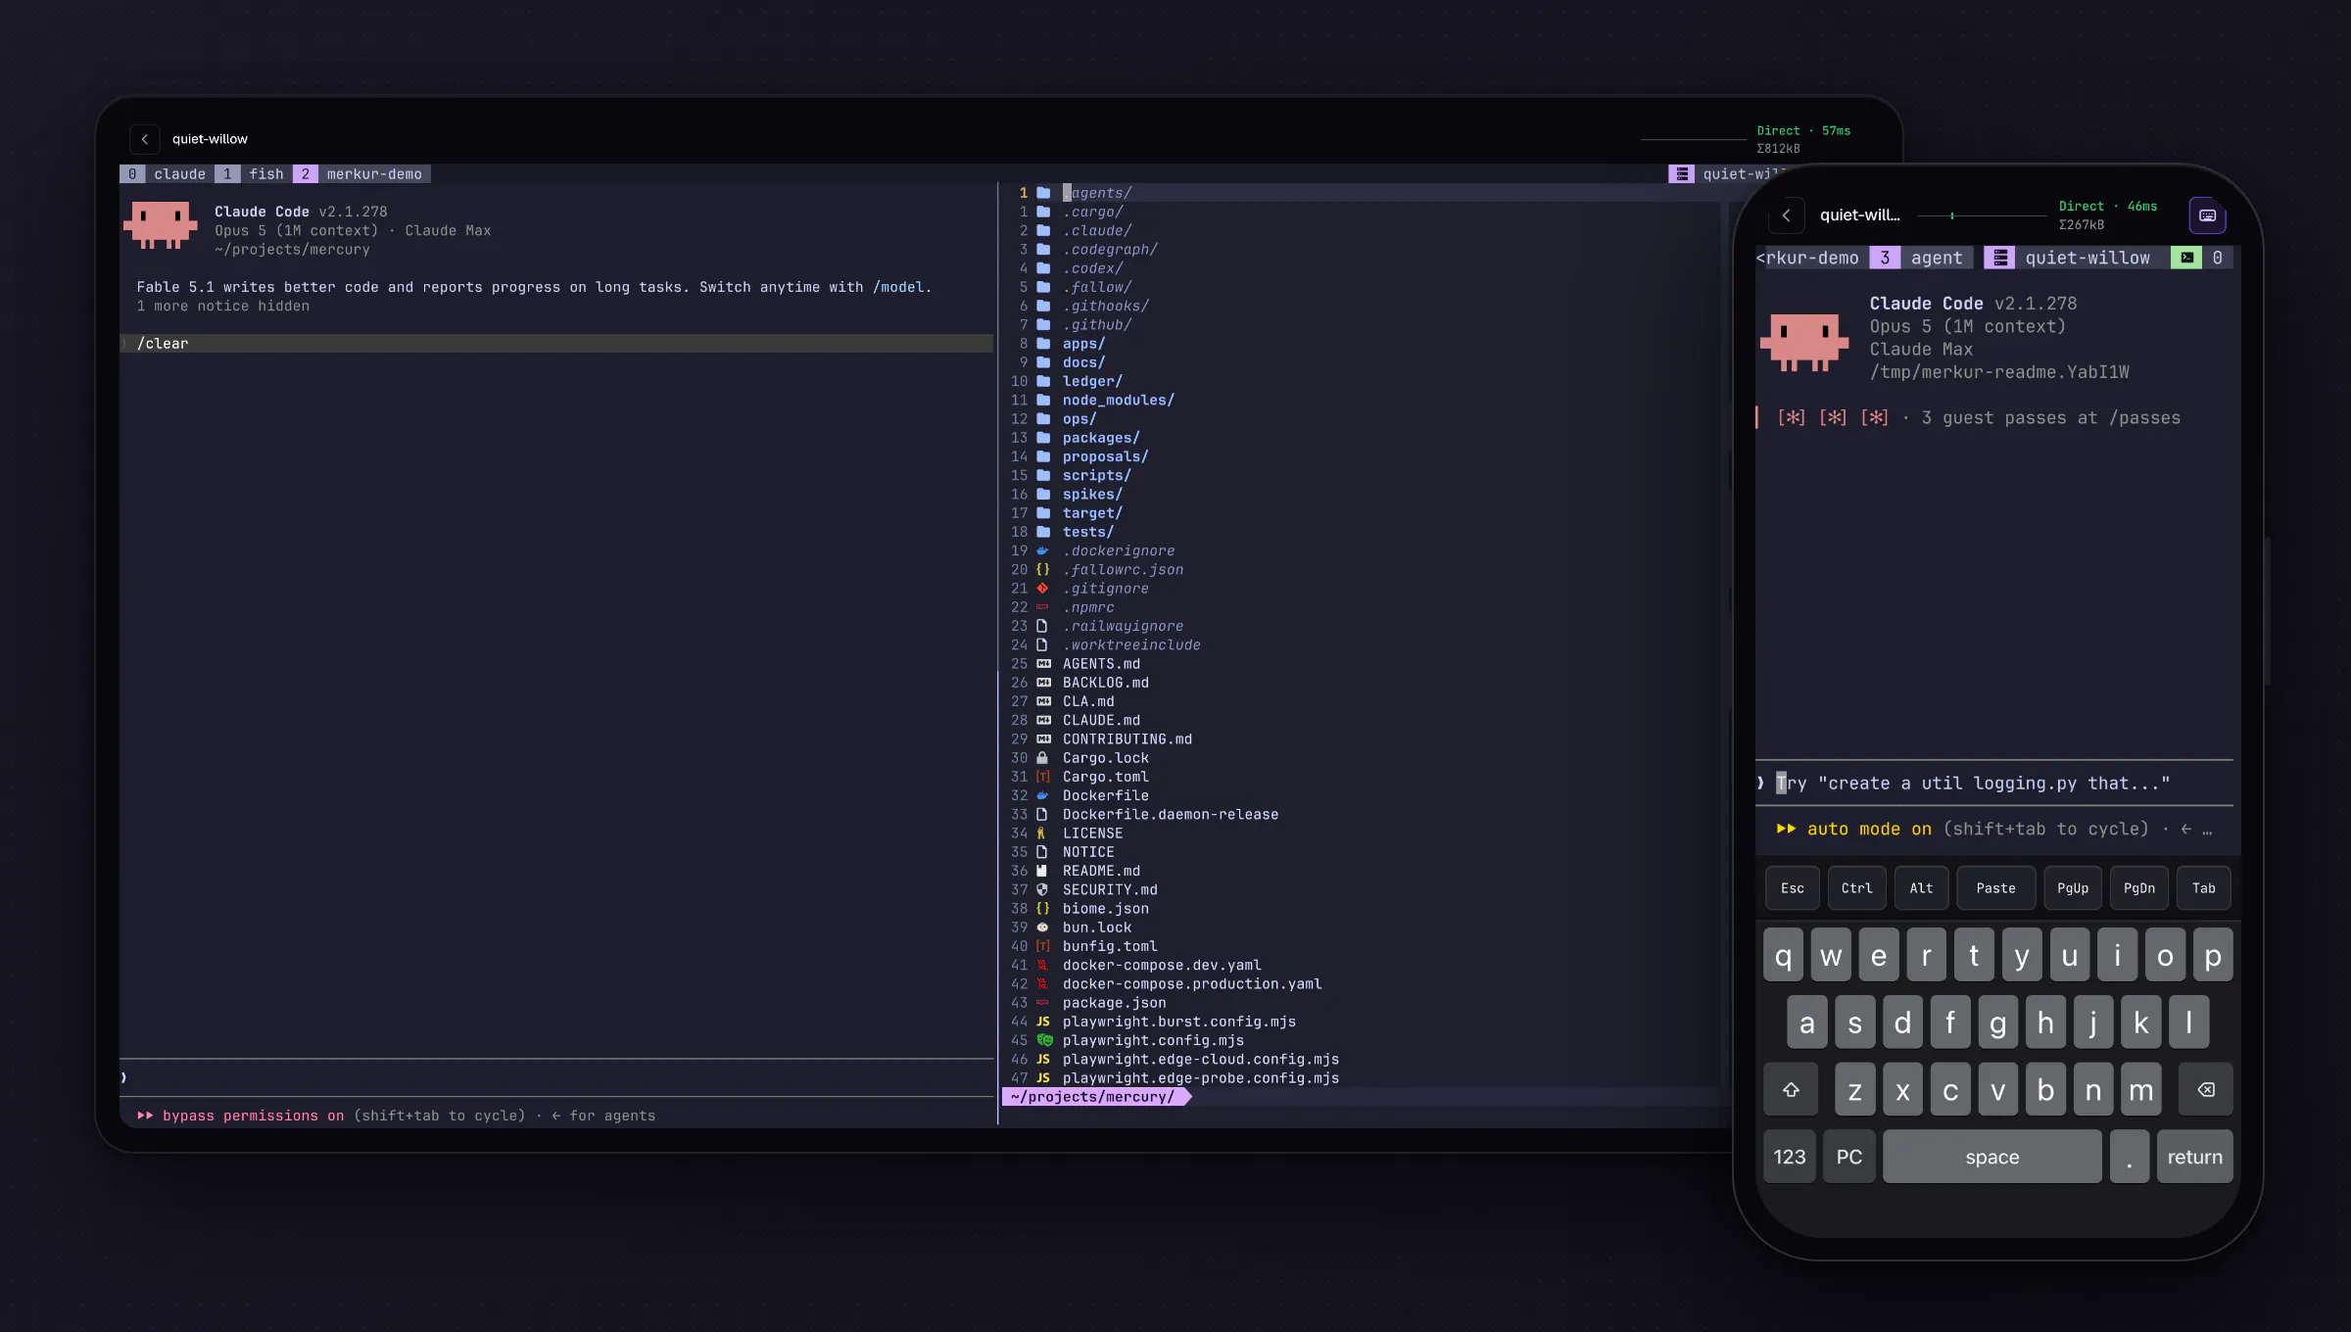Tap the backspace key on the phone keyboard

(2206, 1089)
